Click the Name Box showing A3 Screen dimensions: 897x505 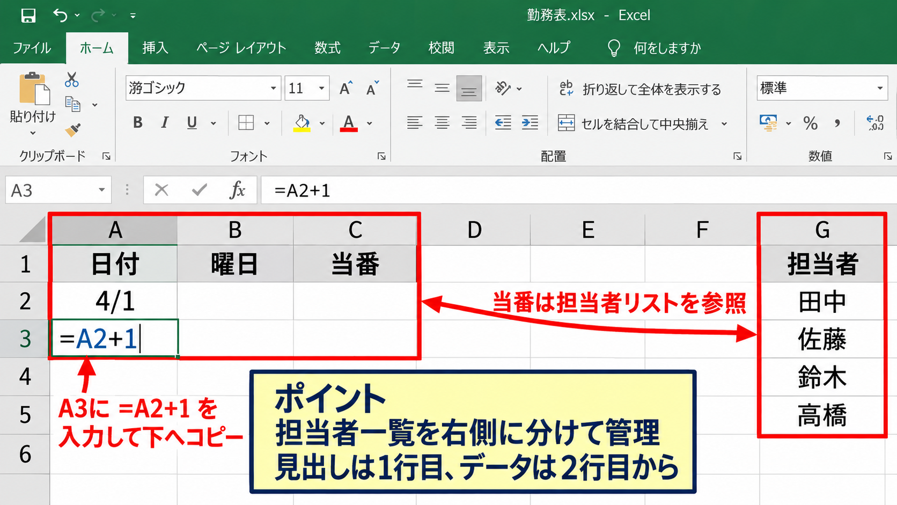[58, 190]
